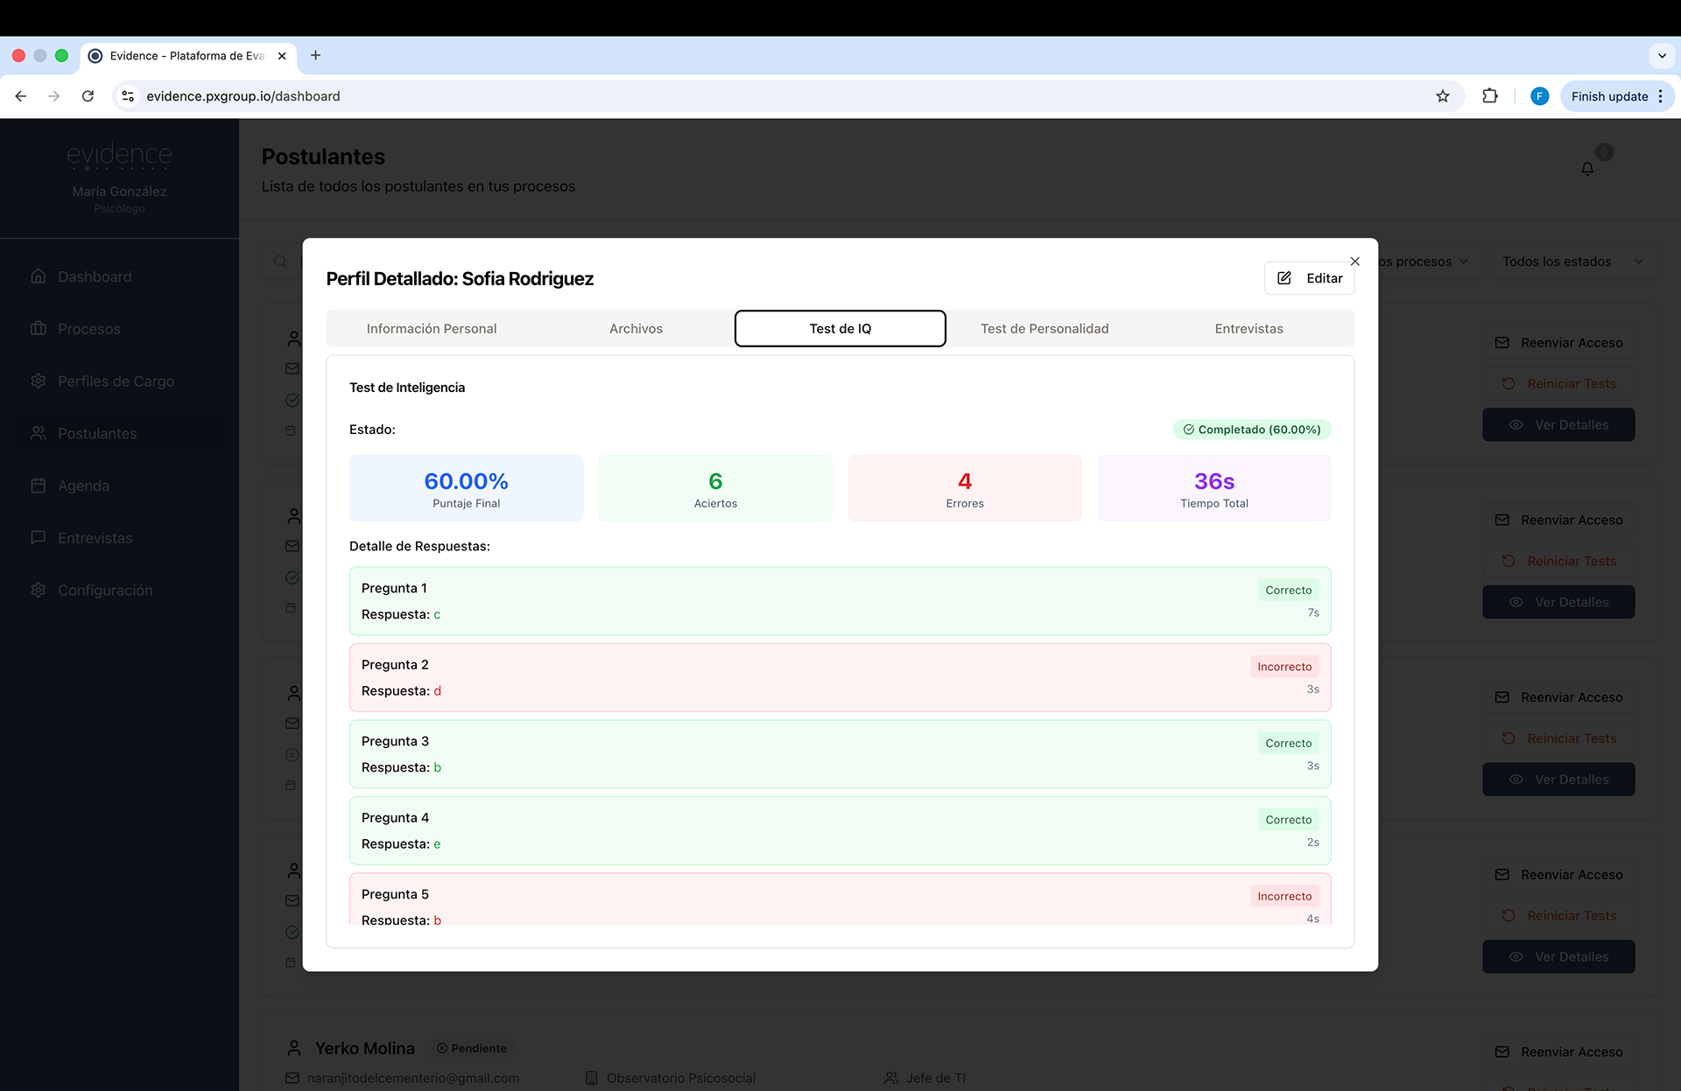The height and width of the screenshot is (1091, 1681).
Task: Switch to the Test de Personalidad tab
Action: point(1044,329)
